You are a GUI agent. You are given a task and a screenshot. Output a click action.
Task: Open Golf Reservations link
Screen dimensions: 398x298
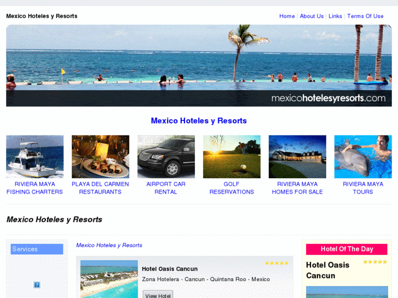tap(232, 188)
